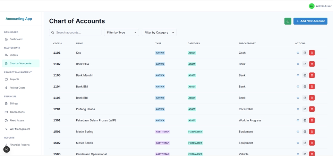333x156 pixels.
Task: Delete the Bank BCA account
Action: (x=312, y=64)
